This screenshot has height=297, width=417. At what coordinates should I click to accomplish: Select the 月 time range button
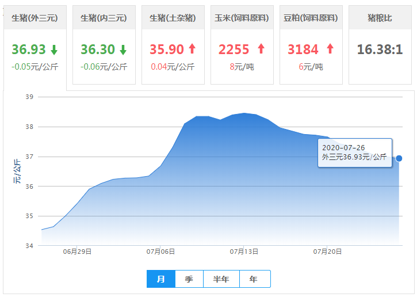pos(161,279)
